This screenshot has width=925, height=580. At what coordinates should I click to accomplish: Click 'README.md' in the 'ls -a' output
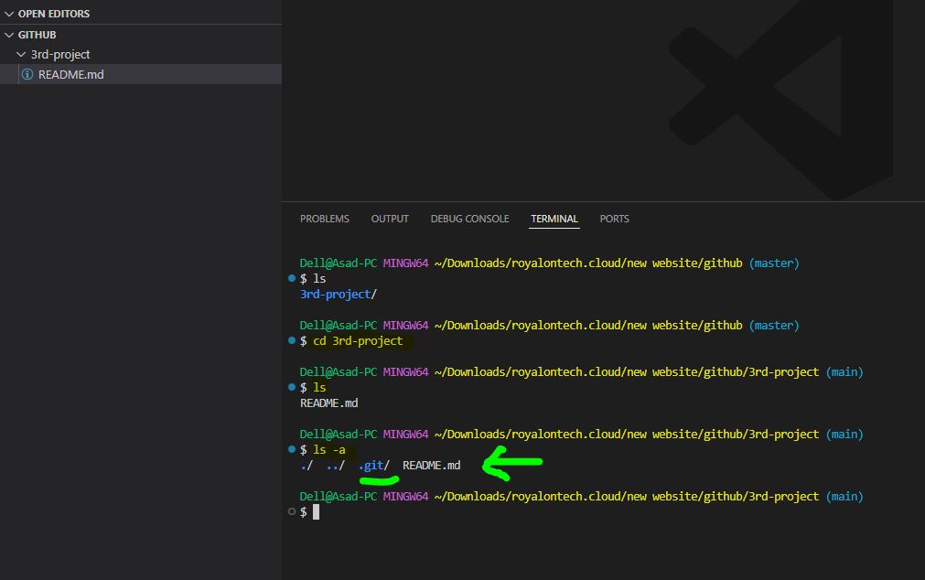click(x=431, y=465)
